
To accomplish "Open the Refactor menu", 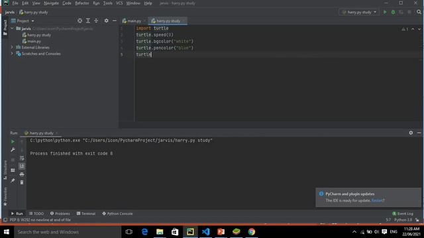I will 82,3.
